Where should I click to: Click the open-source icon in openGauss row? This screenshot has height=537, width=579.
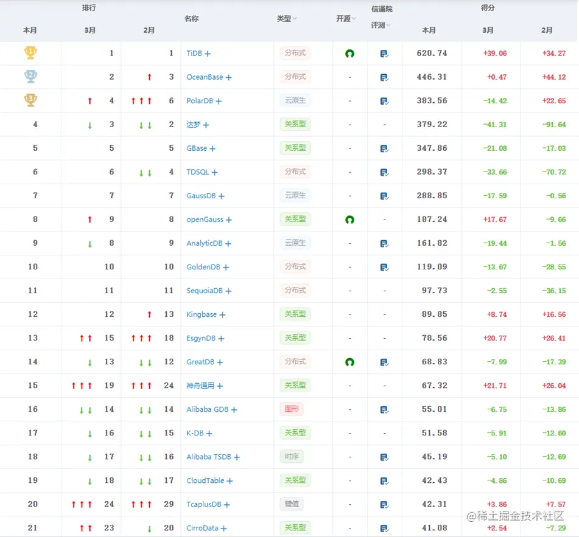tap(349, 220)
